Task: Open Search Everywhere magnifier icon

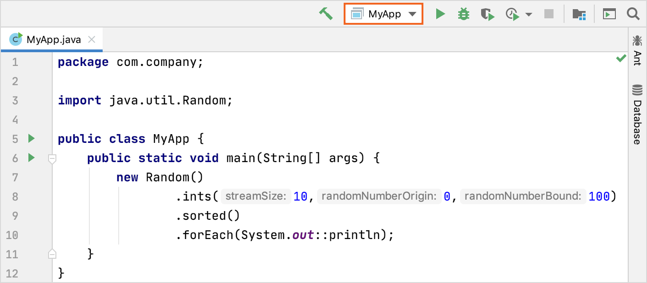Action: 633,14
